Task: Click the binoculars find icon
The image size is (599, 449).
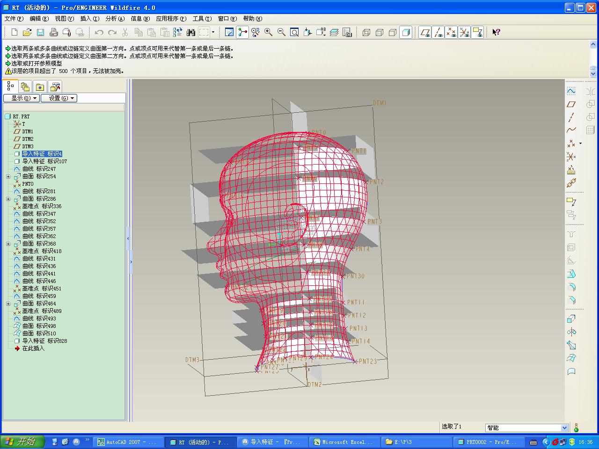Action: coord(190,32)
